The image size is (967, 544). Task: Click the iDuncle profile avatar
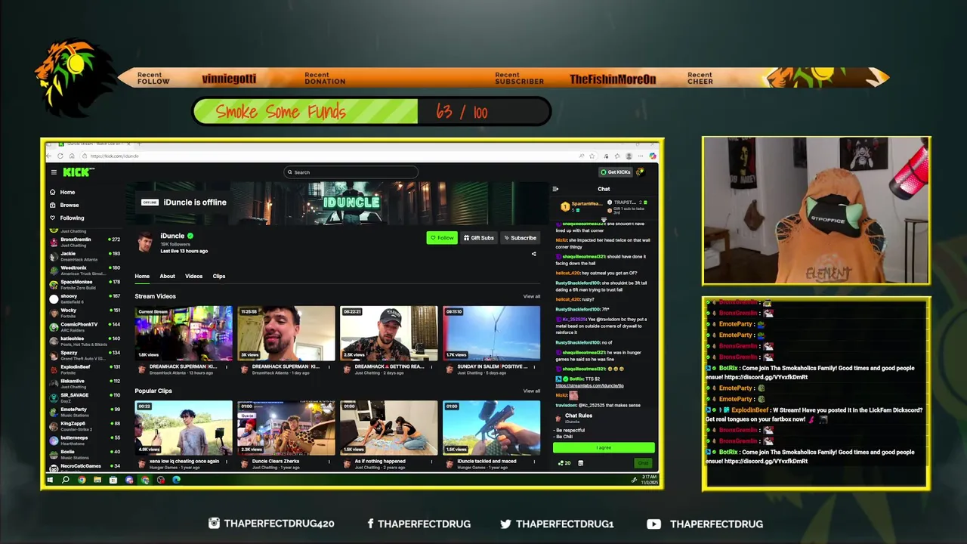[145, 242]
